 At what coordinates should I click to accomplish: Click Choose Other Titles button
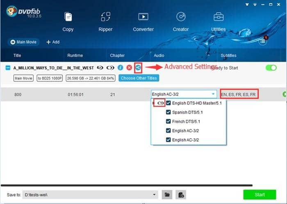pyautogui.click(x=139, y=78)
